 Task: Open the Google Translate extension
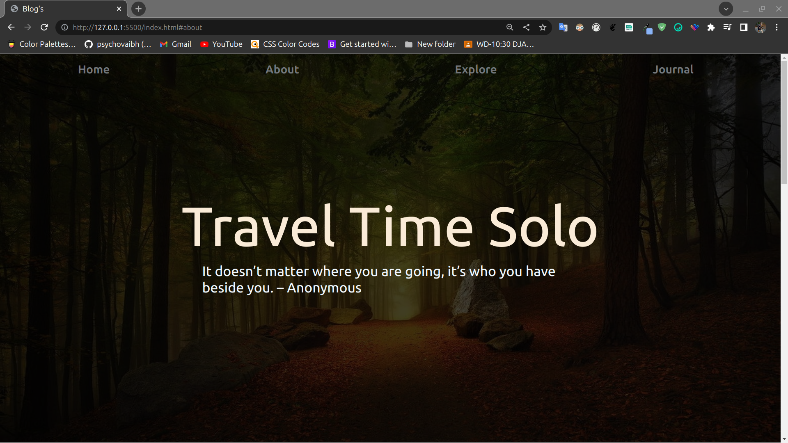tap(563, 27)
